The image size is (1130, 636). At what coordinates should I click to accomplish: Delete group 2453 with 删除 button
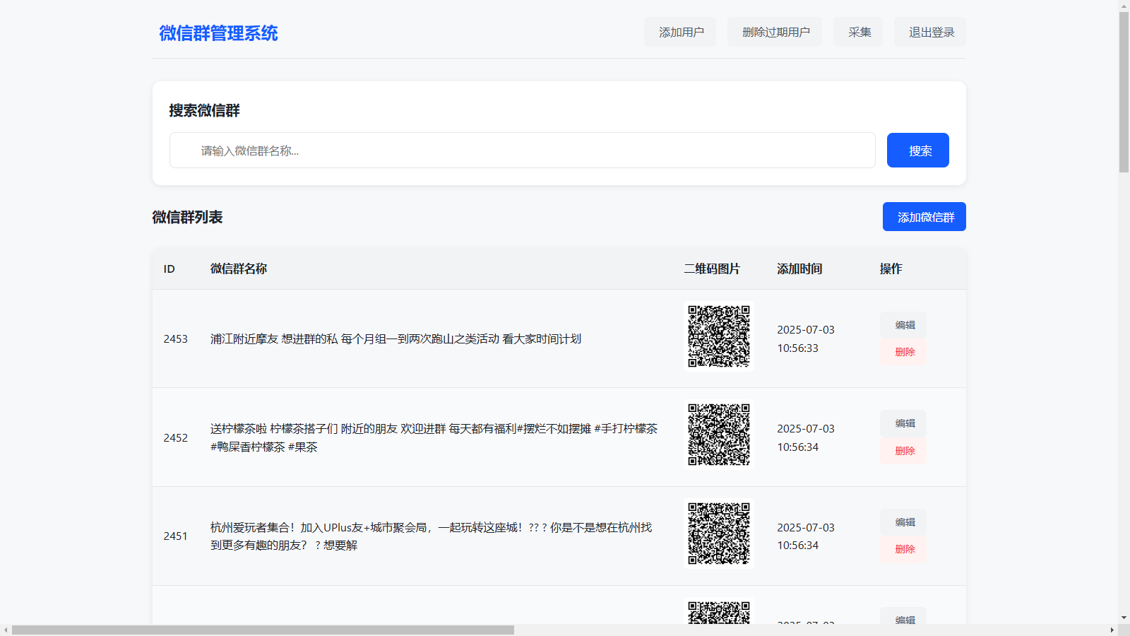(904, 352)
